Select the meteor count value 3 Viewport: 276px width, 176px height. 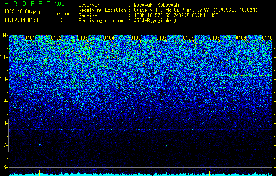tap(62, 20)
